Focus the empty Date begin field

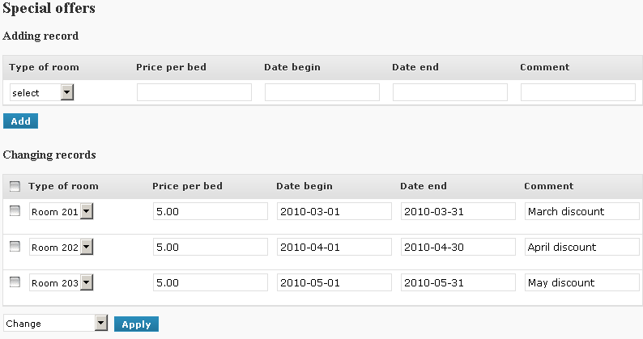[322, 92]
